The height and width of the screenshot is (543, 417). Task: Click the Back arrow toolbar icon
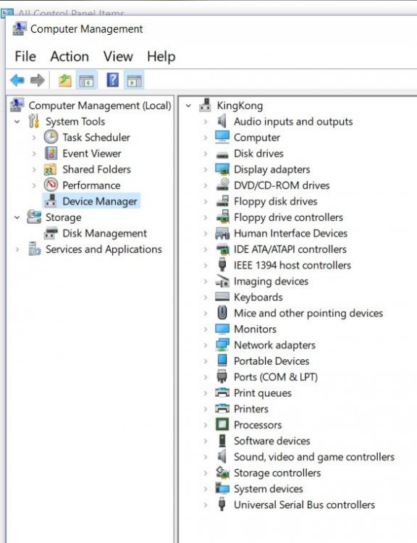(17, 80)
